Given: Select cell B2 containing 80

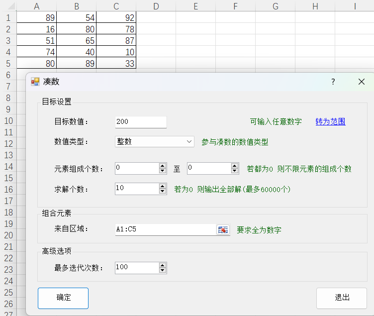Looking at the screenshot, I should coord(76,29).
